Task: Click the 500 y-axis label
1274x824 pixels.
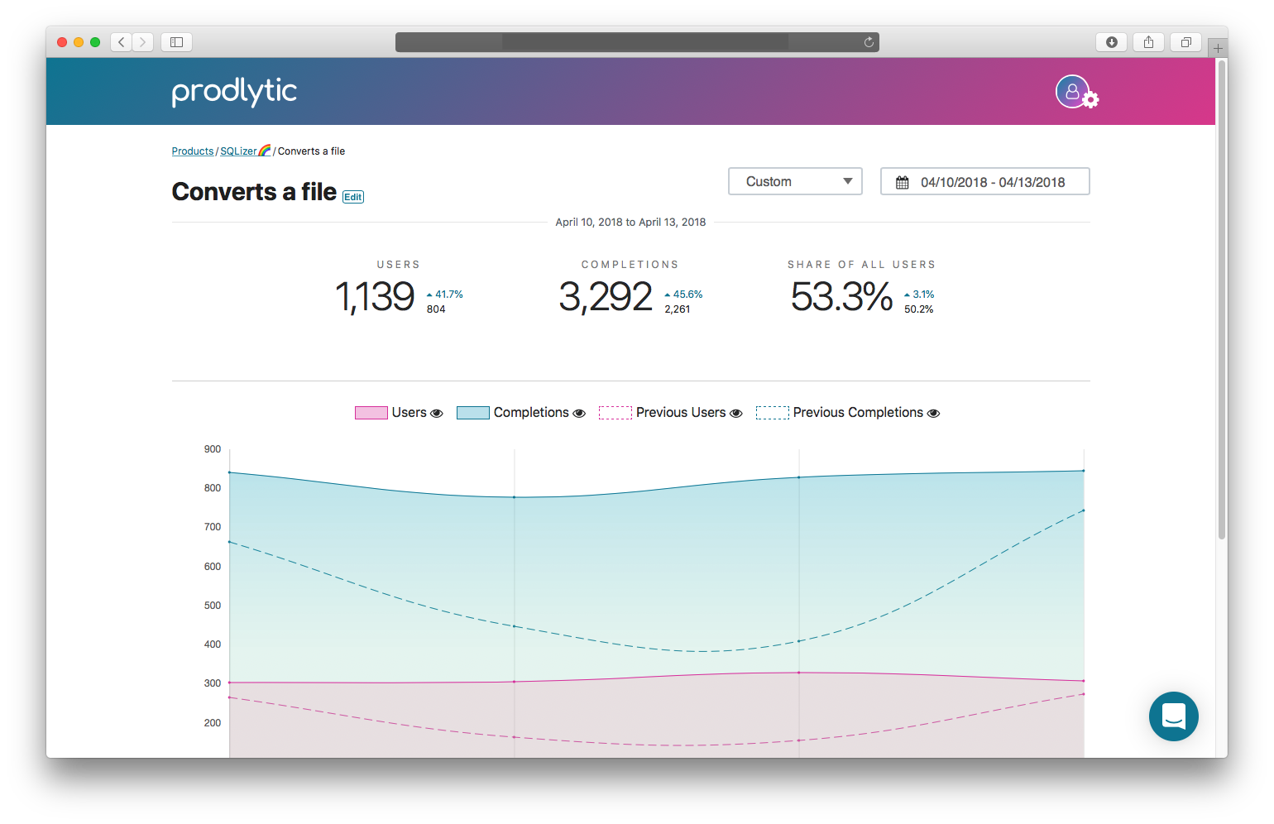Action: [x=213, y=606]
